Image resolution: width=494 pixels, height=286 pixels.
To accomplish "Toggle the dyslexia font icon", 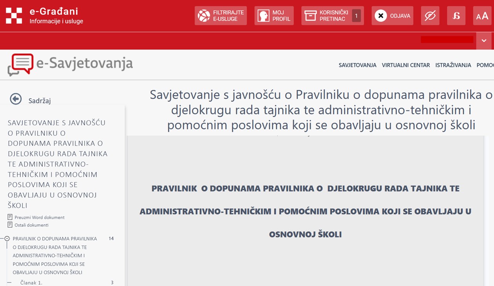I will click(x=456, y=16).
